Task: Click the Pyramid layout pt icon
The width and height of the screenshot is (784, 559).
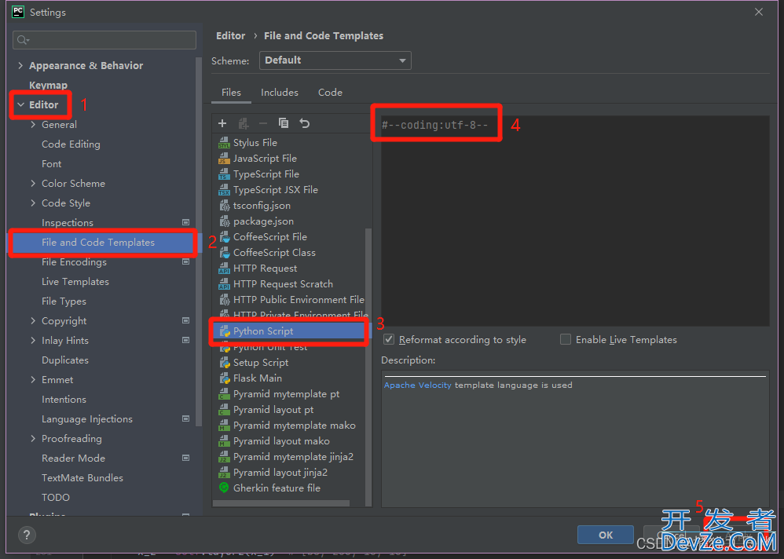Action: (224, 410)
